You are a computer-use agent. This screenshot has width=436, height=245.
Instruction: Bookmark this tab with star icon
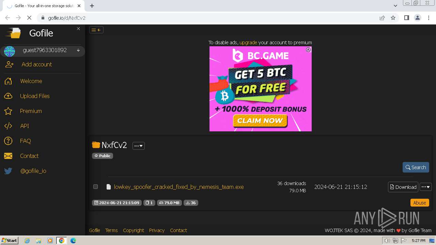pyautogui.click(x=393, y=18)
